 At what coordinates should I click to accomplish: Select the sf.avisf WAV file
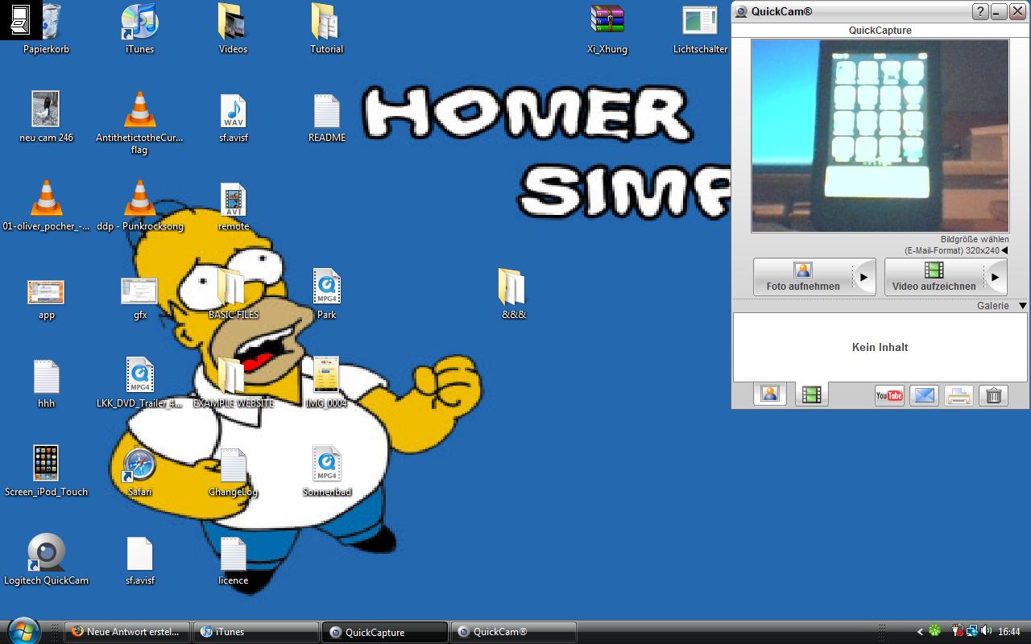click(233, 117)
